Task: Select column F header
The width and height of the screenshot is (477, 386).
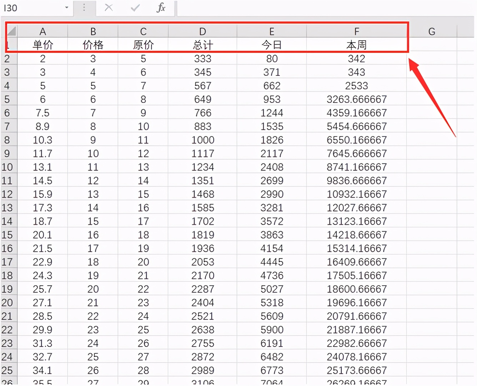Action: click(x=356, y=31)
